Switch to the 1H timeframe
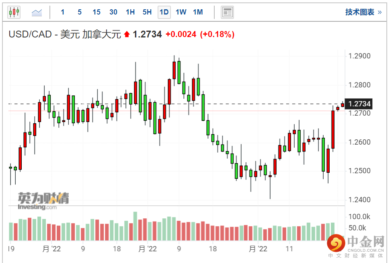This screenshot has height=263, width=390. click(130, 12)
